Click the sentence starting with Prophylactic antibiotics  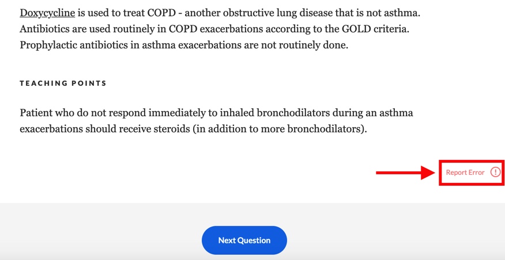pos(184,45)
